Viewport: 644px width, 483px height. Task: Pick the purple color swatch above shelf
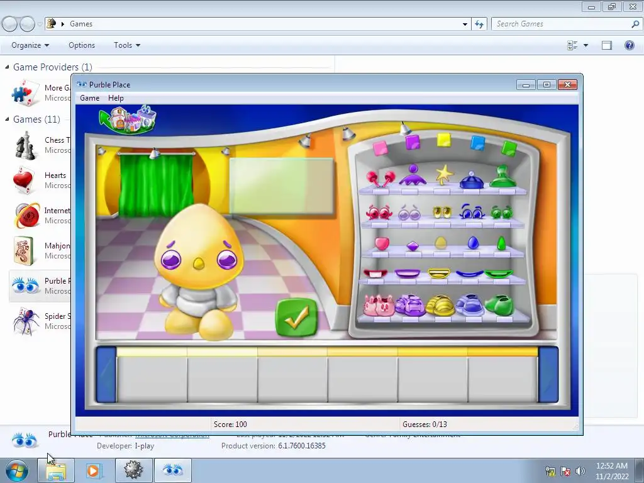coord(413,143)
